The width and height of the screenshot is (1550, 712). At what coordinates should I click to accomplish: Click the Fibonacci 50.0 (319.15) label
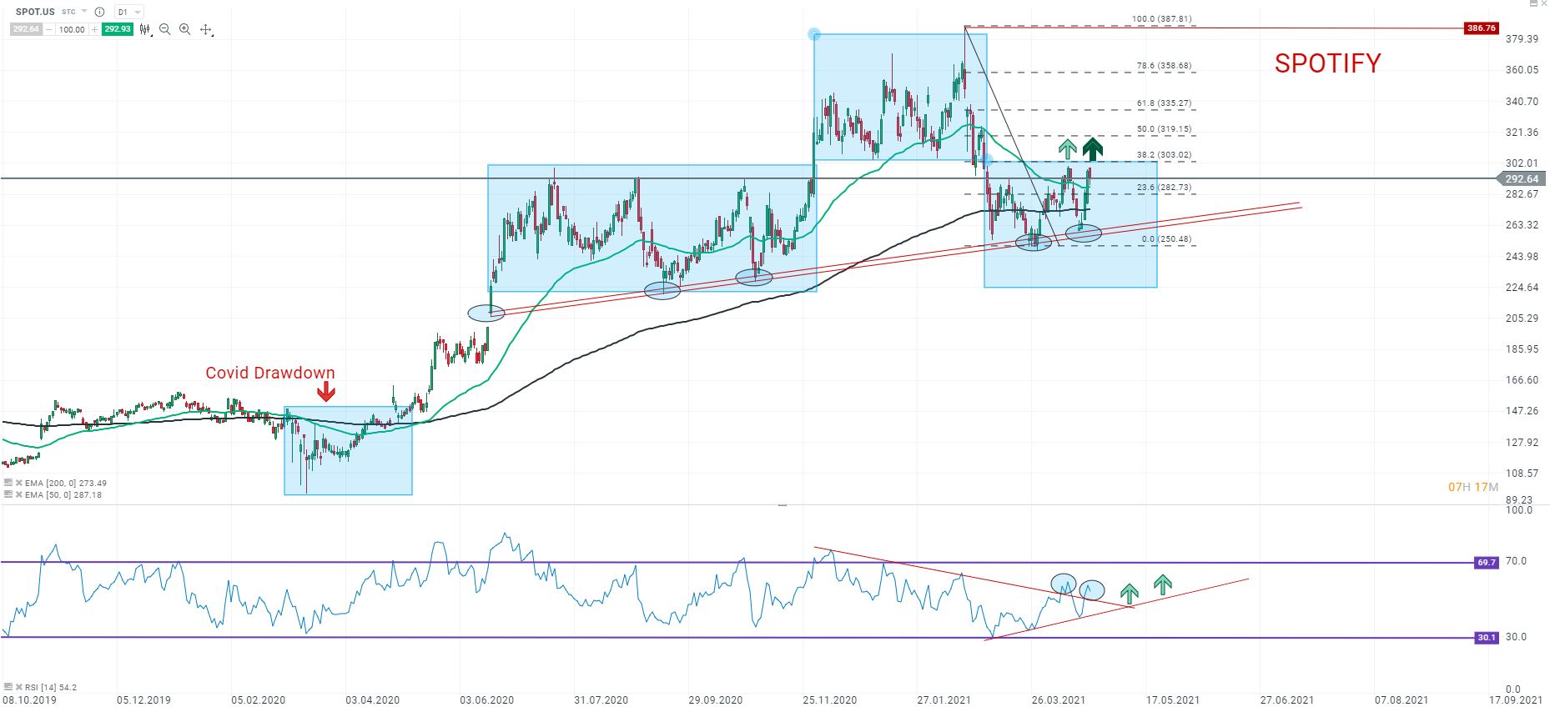point(1164,129)
